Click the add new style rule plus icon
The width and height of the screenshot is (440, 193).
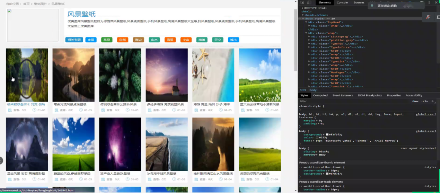tap(432, 101)
